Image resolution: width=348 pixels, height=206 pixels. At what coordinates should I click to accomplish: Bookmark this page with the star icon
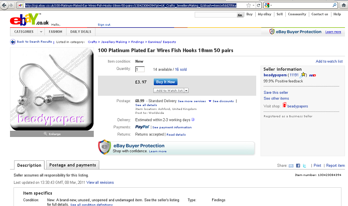point(248,5)
